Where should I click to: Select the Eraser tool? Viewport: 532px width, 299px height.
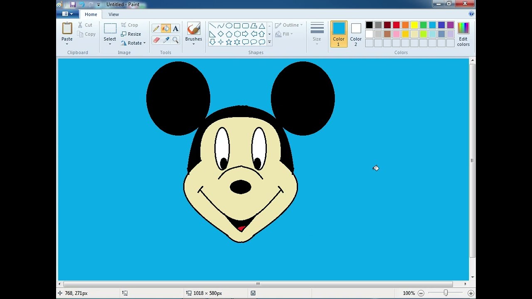pyautogui.click(x=156, y=40)
